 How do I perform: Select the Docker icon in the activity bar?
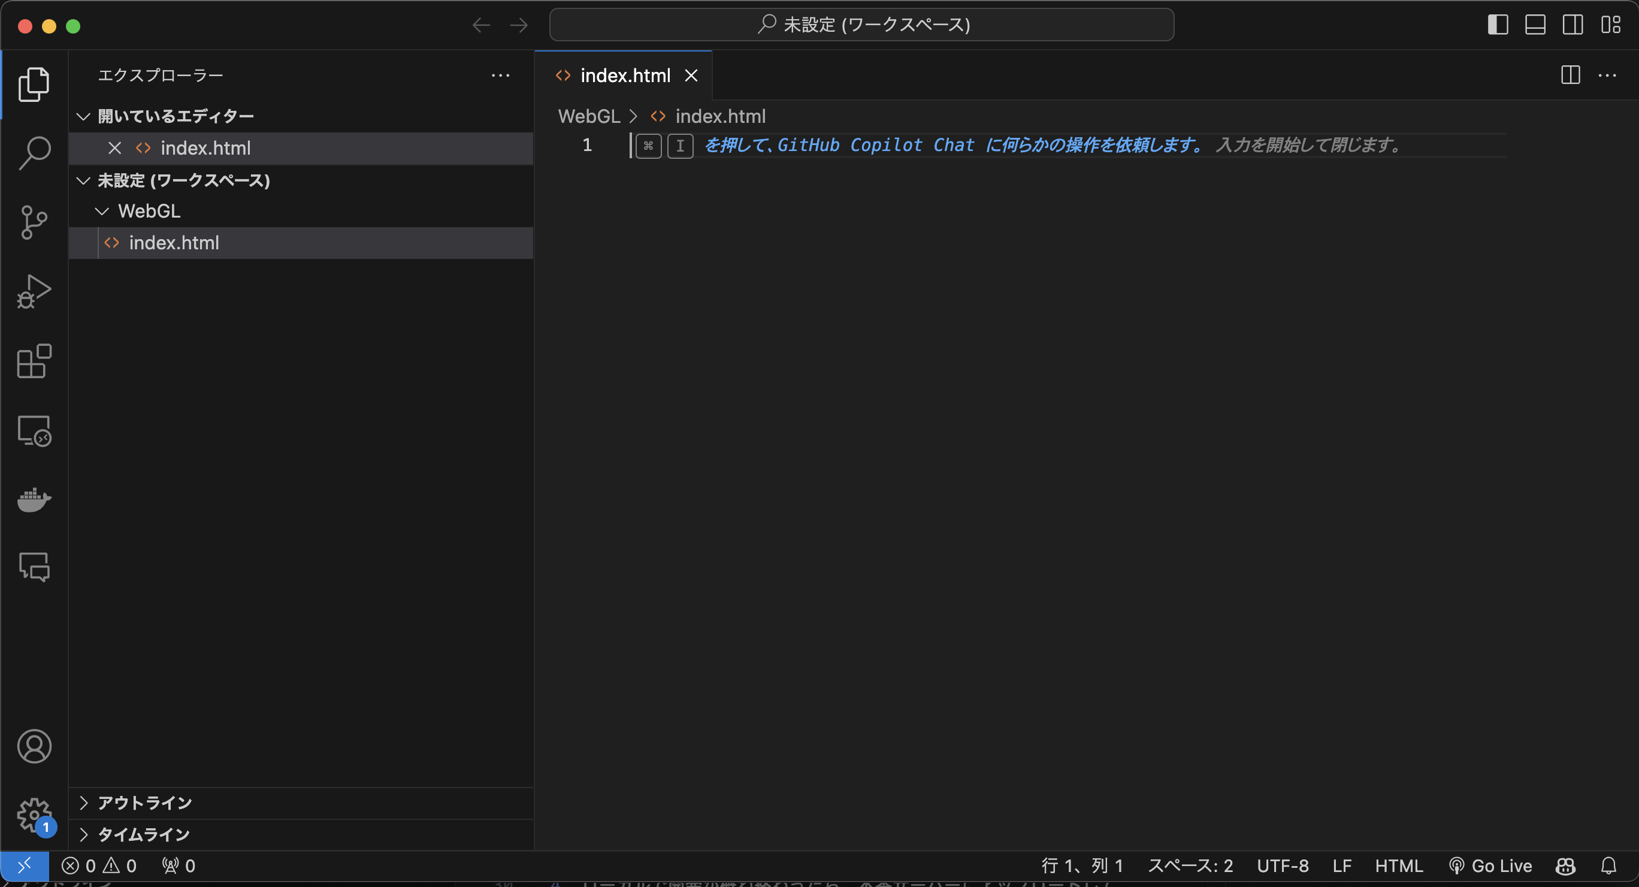34,500
